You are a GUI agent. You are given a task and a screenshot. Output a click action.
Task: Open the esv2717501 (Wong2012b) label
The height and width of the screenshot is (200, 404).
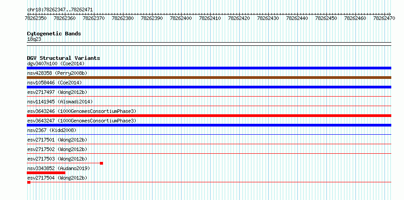[x=57, y=140]
